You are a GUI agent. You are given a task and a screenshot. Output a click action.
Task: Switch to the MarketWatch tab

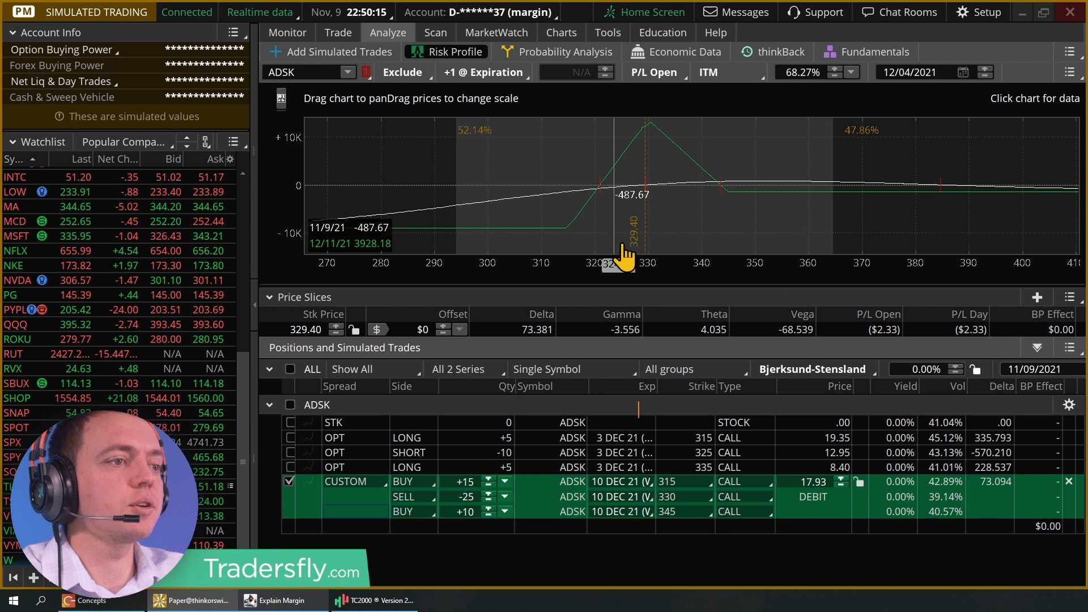496,33
